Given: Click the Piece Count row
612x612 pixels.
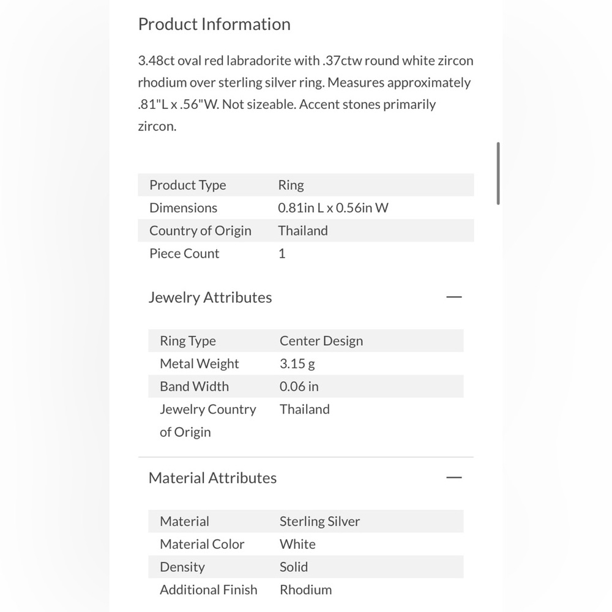Looking at the screenshot, I should (306, 253).
